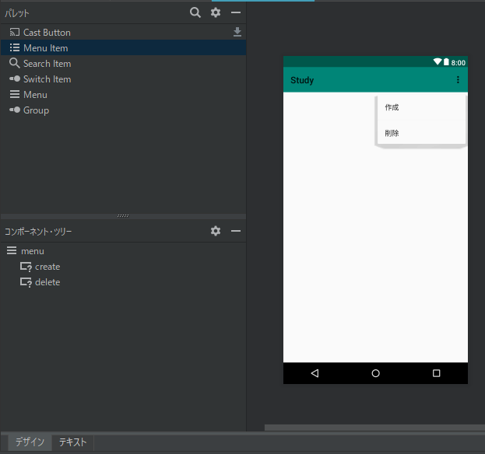485x454 pixels.
Task: Click the palette search magnifier icon
Action: pyautogui.click(x=195, y=12)
